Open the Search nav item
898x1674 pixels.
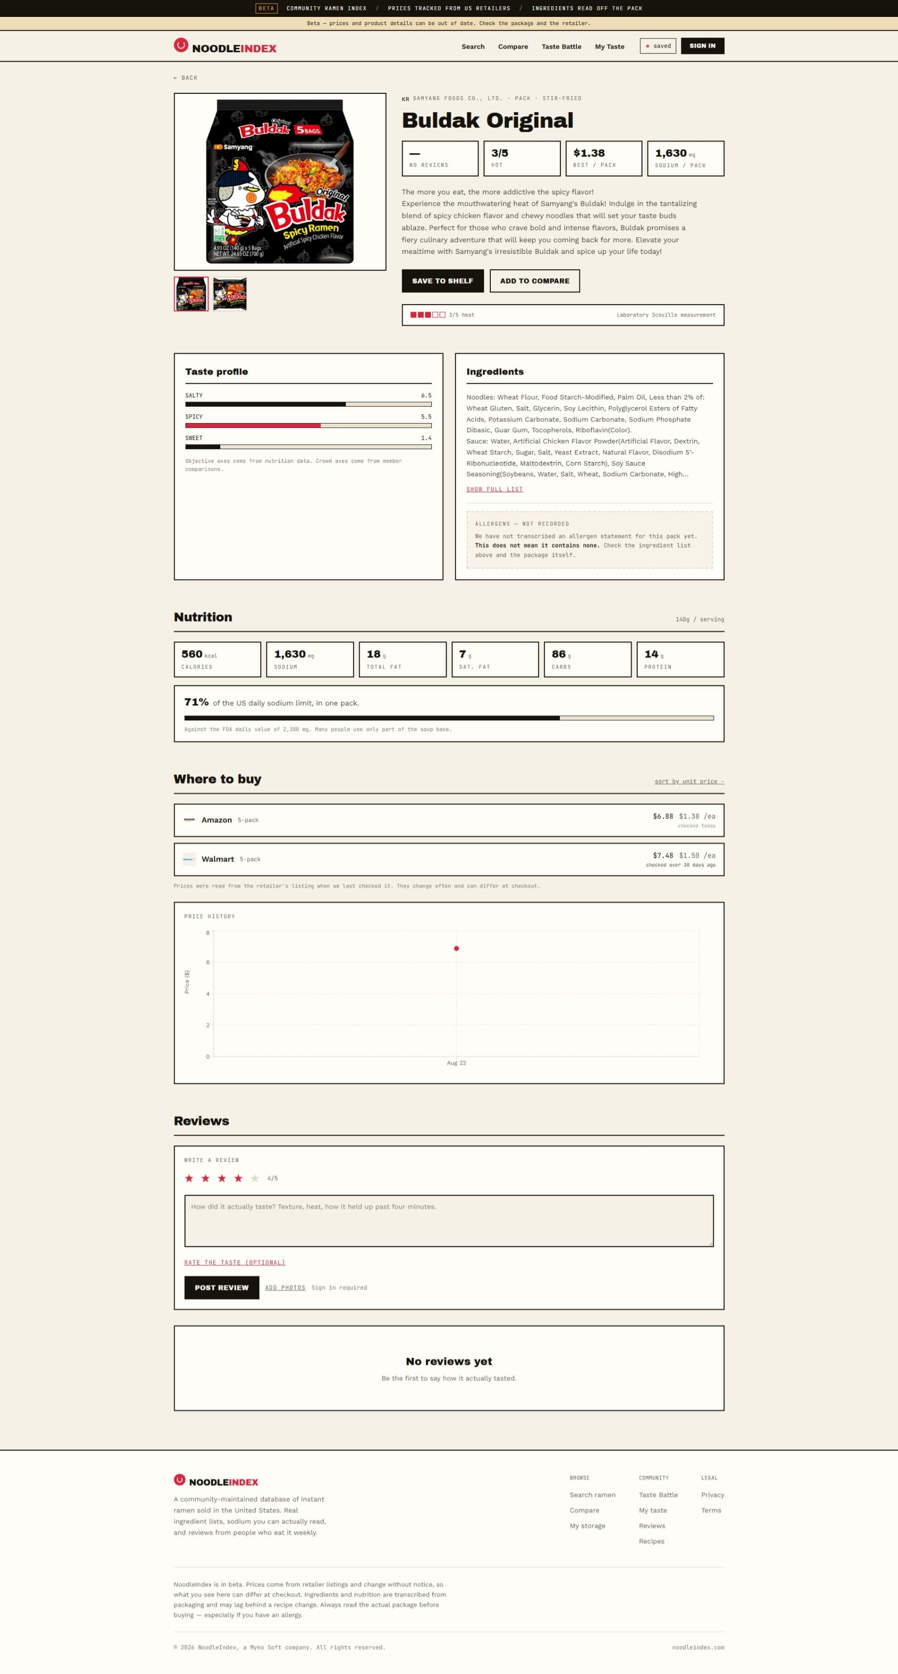click(x=473, y=47)
